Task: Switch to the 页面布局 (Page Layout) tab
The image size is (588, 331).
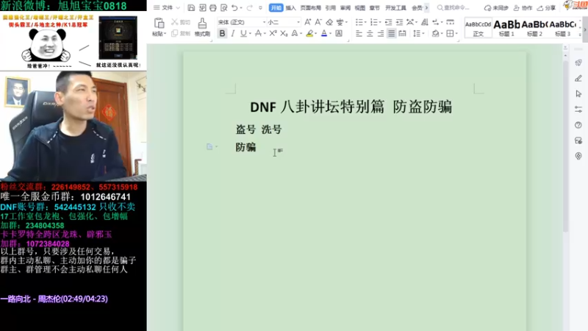Action: (x=310, y=7)
